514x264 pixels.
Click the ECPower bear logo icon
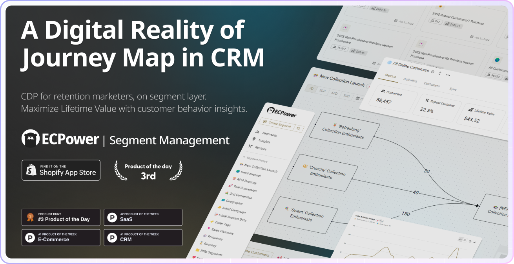click(x=31, y=139)
